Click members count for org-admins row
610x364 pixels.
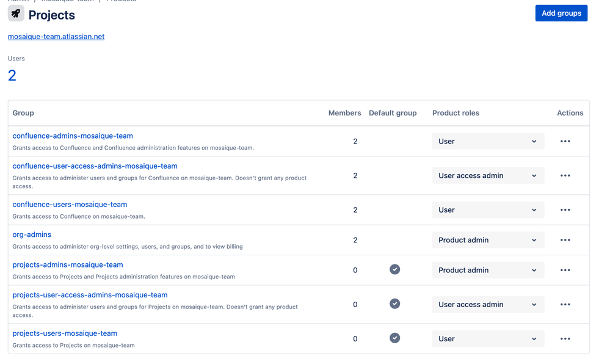pos(355,240)
